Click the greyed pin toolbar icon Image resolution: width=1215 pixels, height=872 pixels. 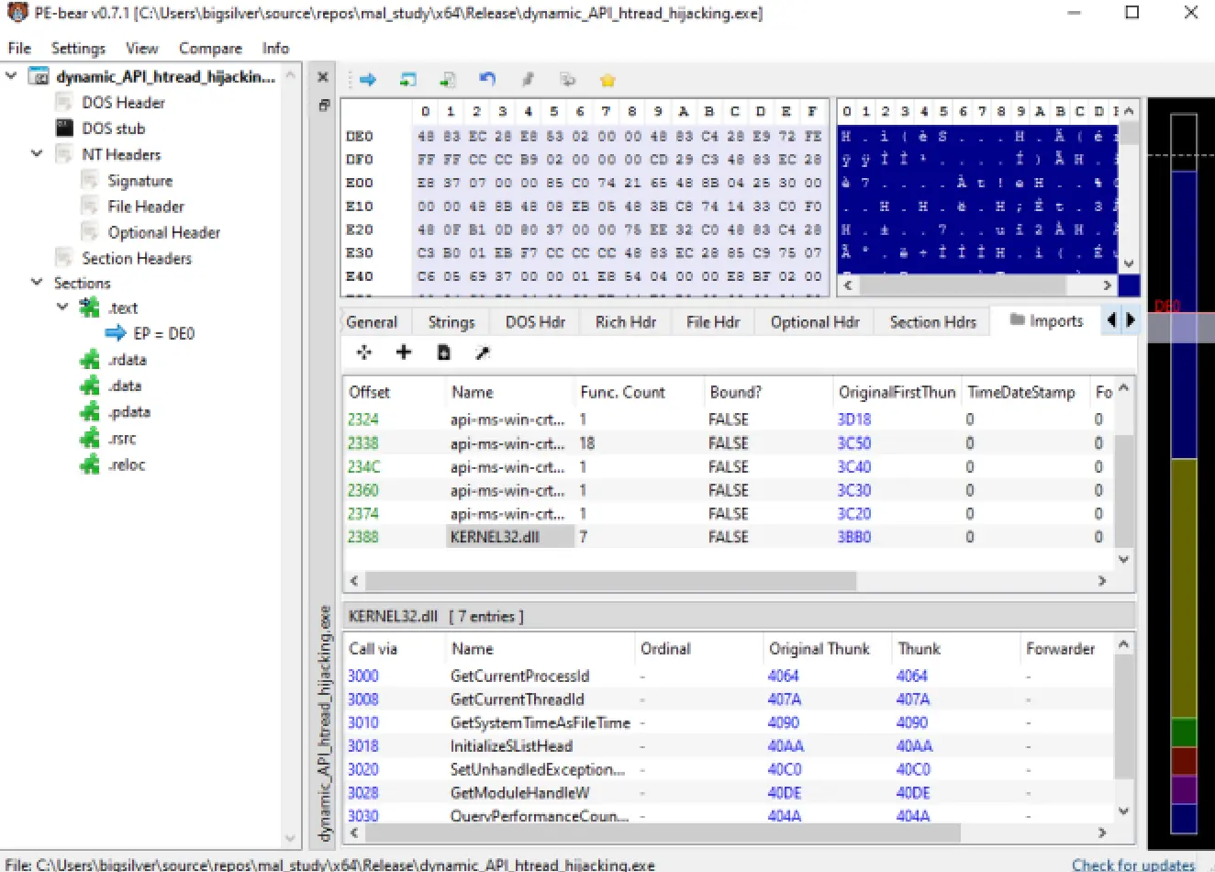(528, 80)
